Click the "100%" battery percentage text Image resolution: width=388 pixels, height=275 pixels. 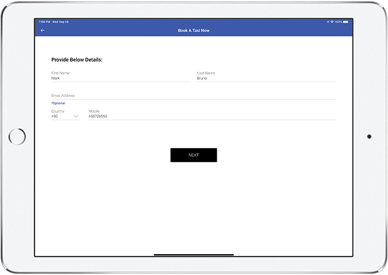point(338,22)
